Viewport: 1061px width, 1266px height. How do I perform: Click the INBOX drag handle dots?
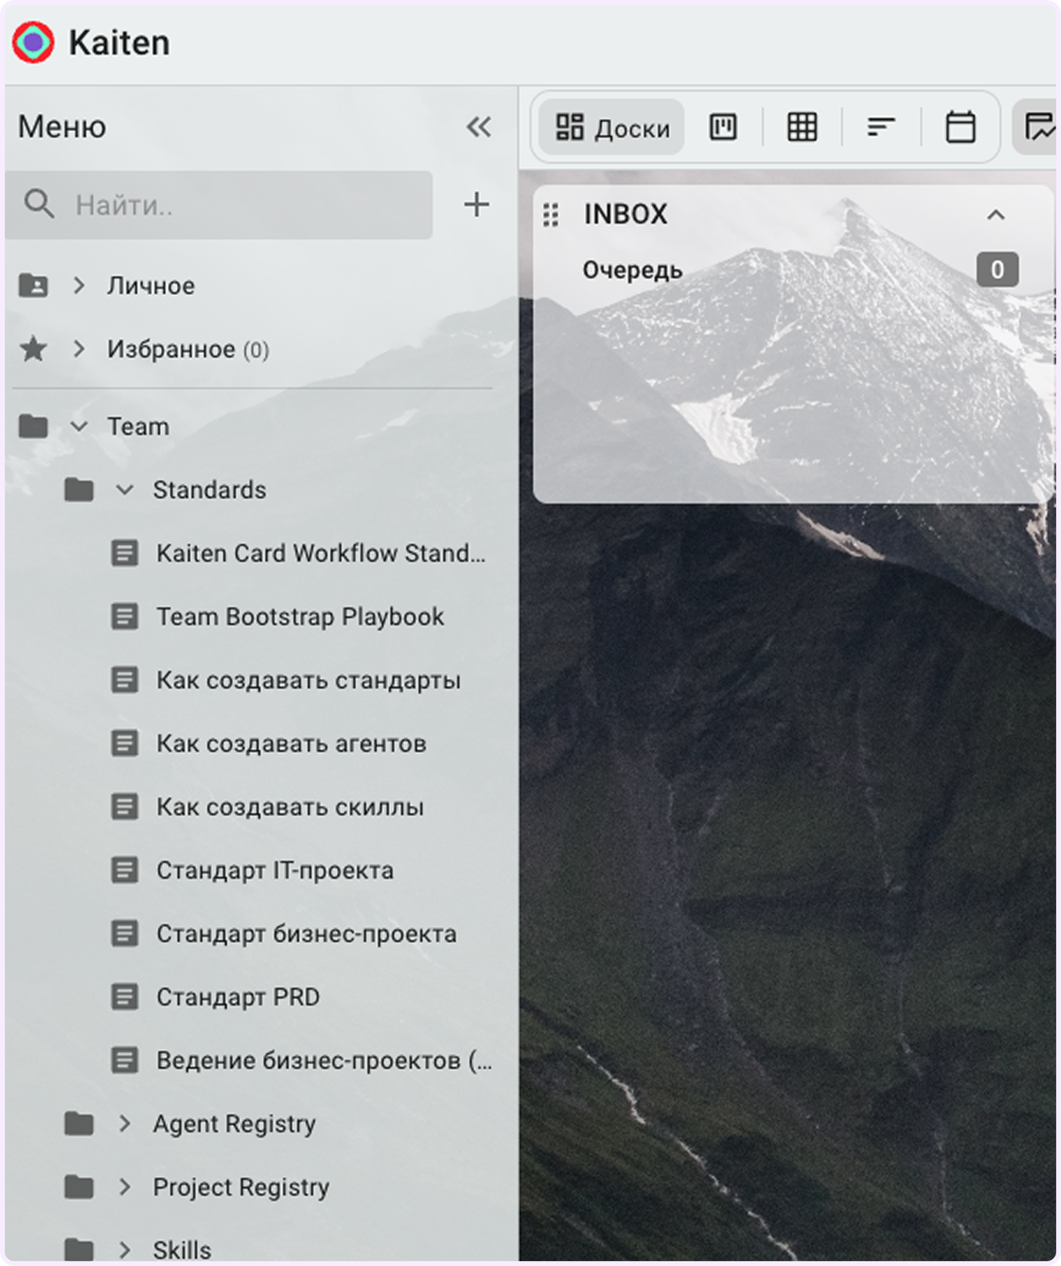(x=551, y=215)
